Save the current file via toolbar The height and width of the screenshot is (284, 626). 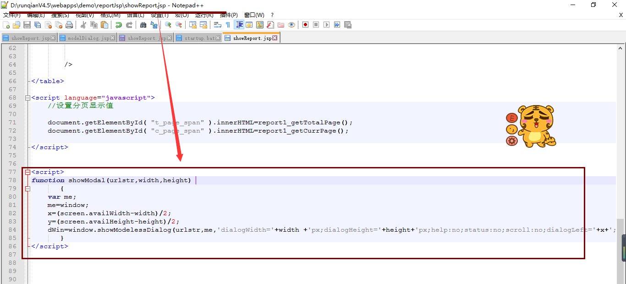[x=27, y=25]
